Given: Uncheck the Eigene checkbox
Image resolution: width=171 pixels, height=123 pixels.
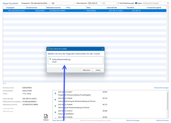Looking at the screenshot, I should [136, 3].
